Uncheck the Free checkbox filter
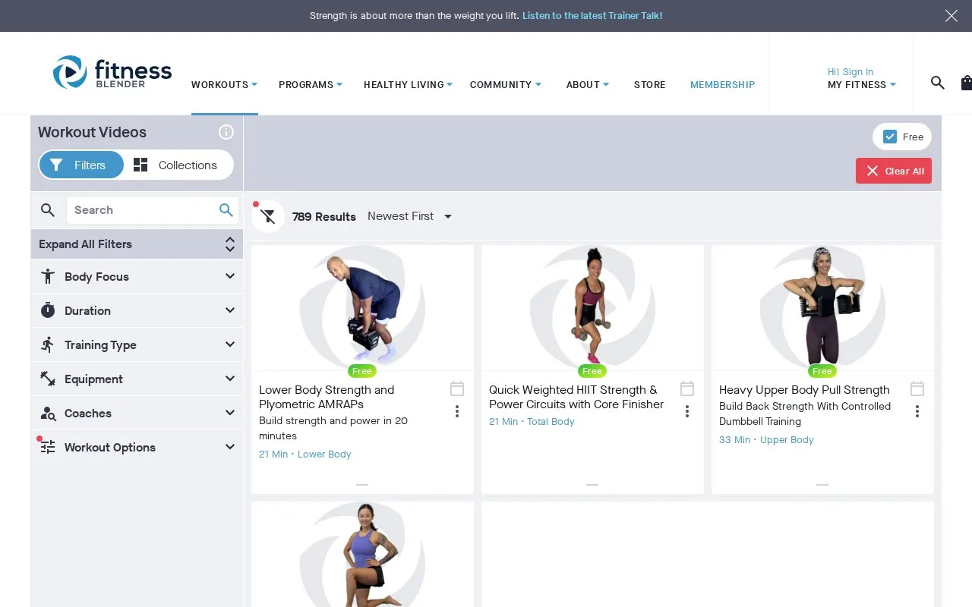The width and height of the screenshot is (972, 607). point(890,137)
